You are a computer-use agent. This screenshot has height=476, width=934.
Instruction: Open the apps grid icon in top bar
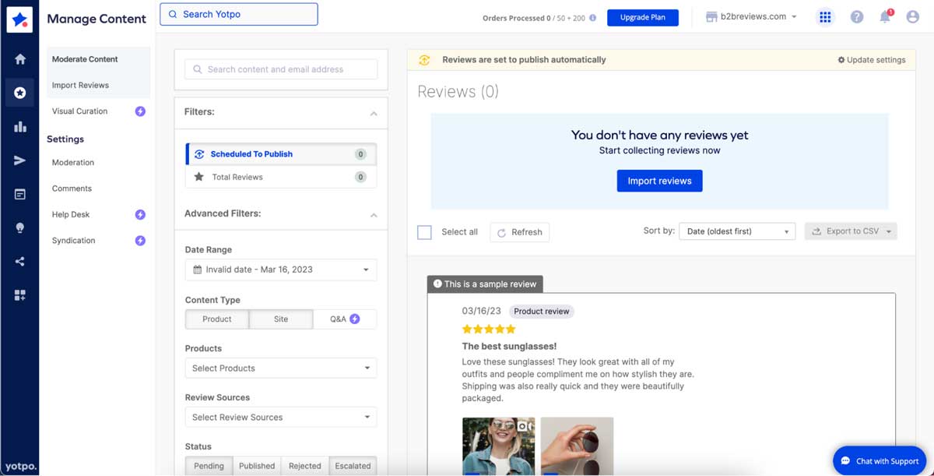pos(825,16)
